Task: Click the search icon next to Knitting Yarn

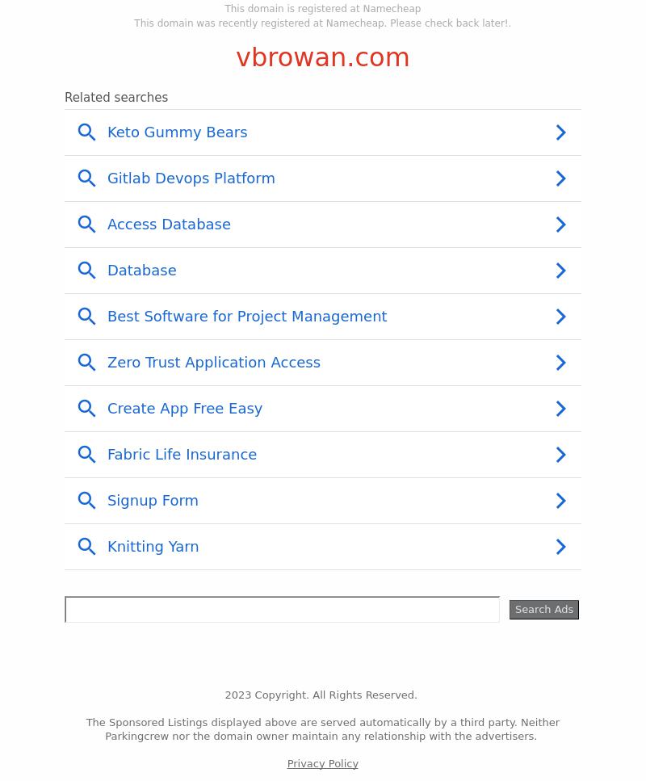Action: [86, 547]
